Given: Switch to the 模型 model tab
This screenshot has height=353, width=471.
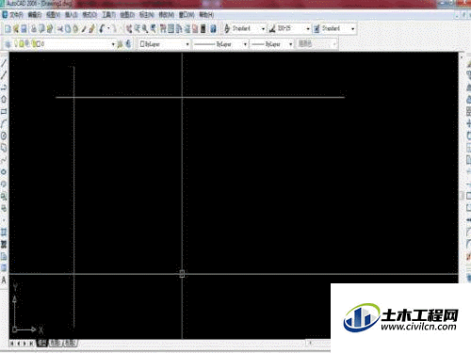Looking at the screenshot, I should pyautogui.click(x=42, y=344).
